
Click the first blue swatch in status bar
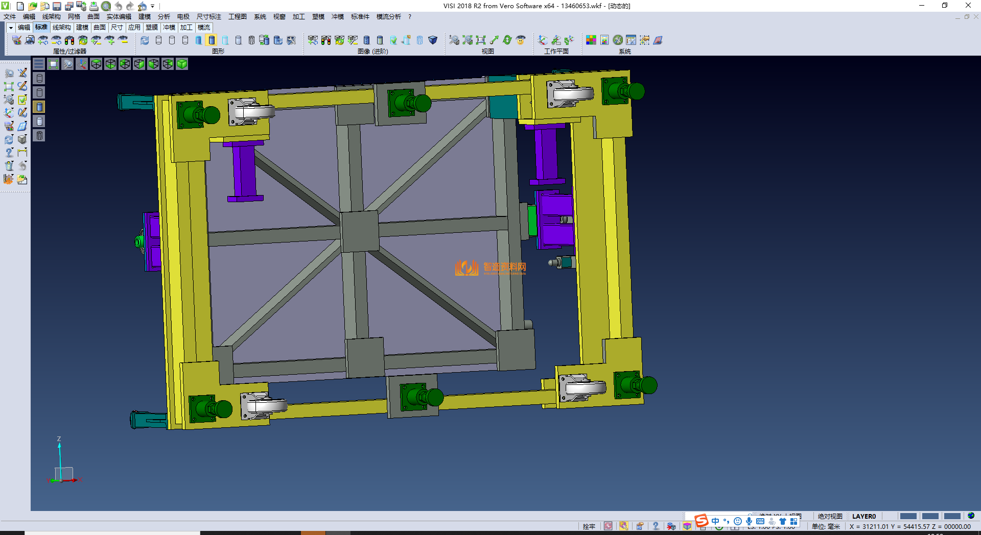[908, 516]
